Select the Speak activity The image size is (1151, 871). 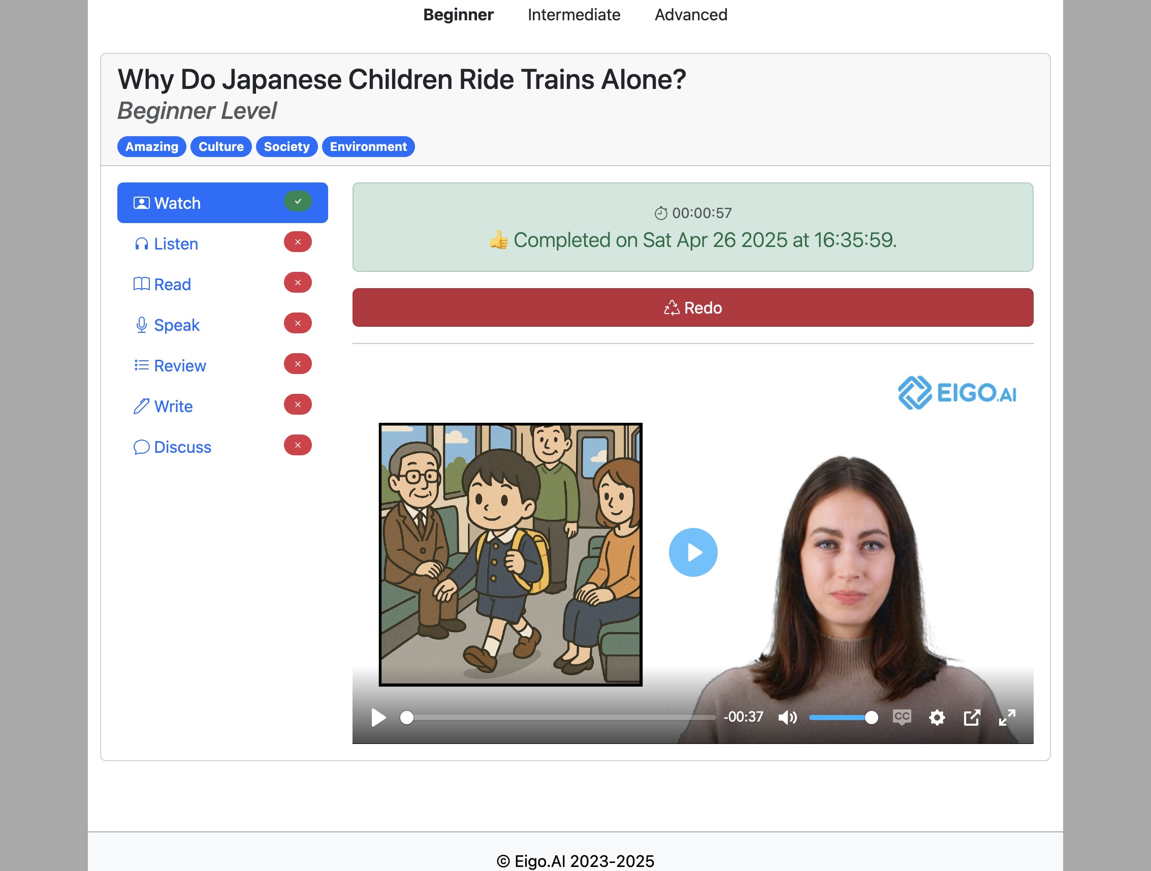point(222,324)
